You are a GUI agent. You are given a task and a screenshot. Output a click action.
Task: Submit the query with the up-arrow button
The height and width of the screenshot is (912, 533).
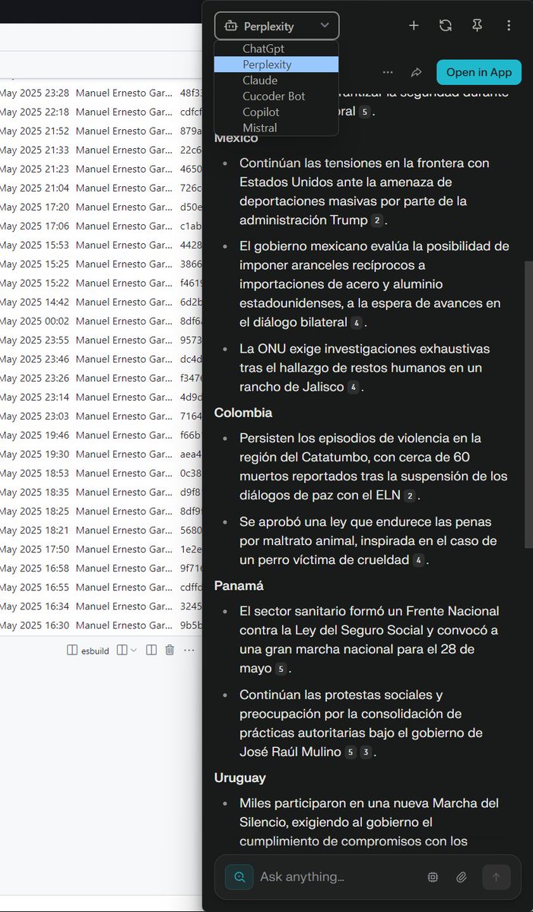[496, 877]
